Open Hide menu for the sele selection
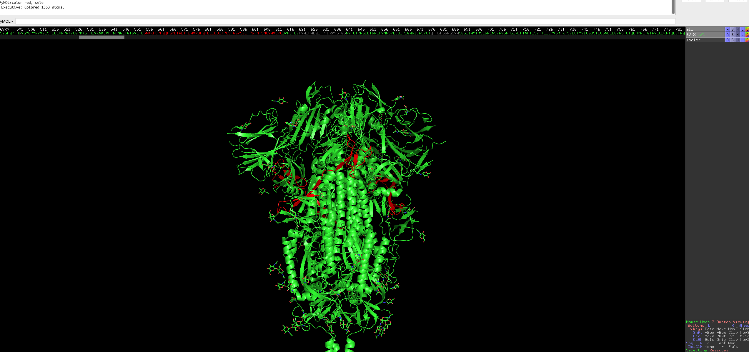The image size is (749, 352). [737, 40]
